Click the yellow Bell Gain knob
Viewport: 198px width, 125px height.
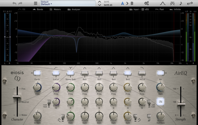[x=128, y=116]
